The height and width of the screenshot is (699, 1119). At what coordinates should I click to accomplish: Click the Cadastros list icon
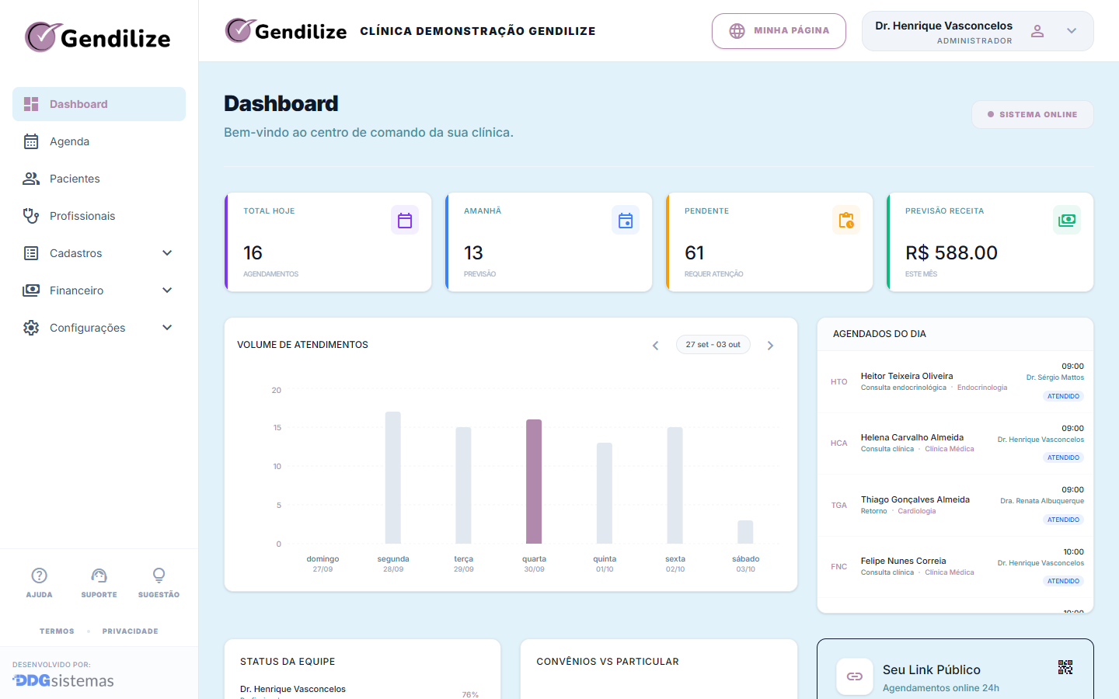(31, 253)
